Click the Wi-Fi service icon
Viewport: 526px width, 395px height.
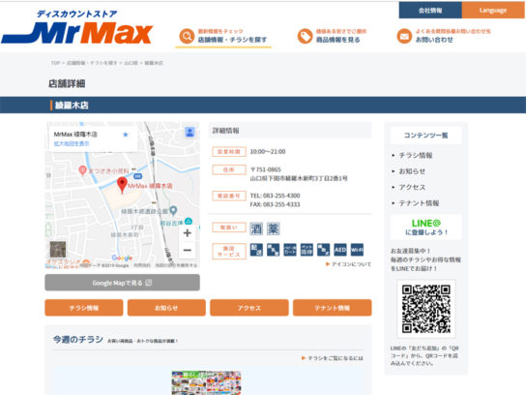[357, 250]
